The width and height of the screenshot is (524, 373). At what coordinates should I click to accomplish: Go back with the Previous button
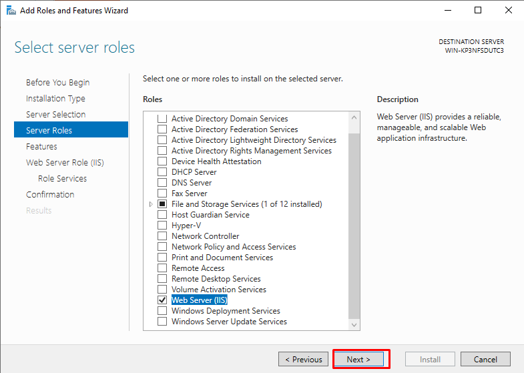pos(304,359)
